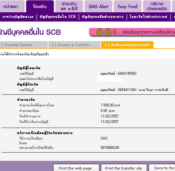Open the ชำระเงิน และ e-Bill tab

(x=69, y=6)
